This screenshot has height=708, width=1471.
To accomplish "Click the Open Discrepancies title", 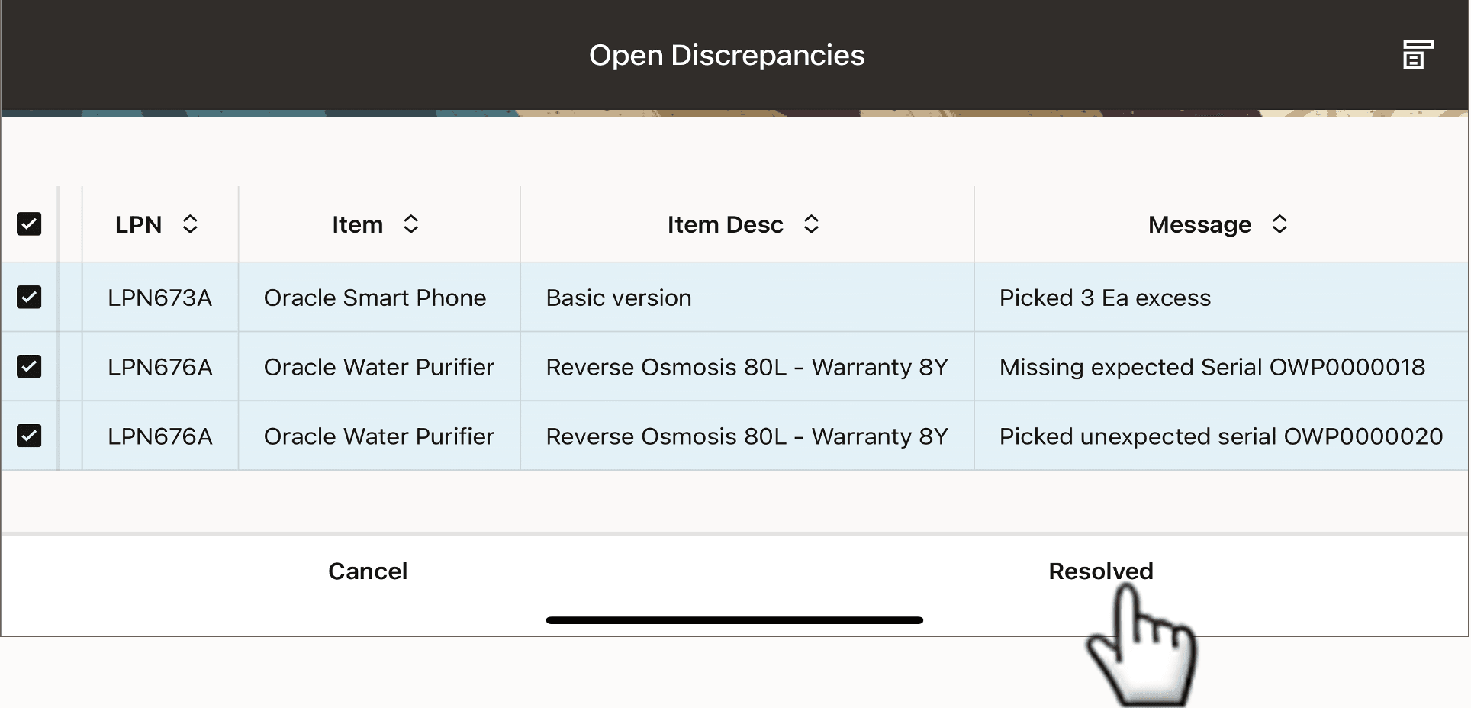I will [726, 54].
